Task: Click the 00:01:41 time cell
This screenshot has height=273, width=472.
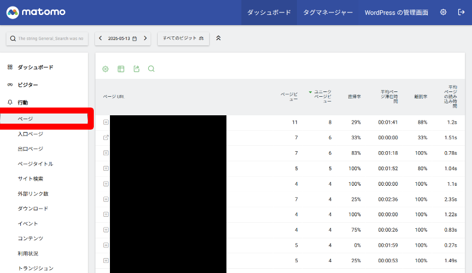Action: click(x=388, y=122)
